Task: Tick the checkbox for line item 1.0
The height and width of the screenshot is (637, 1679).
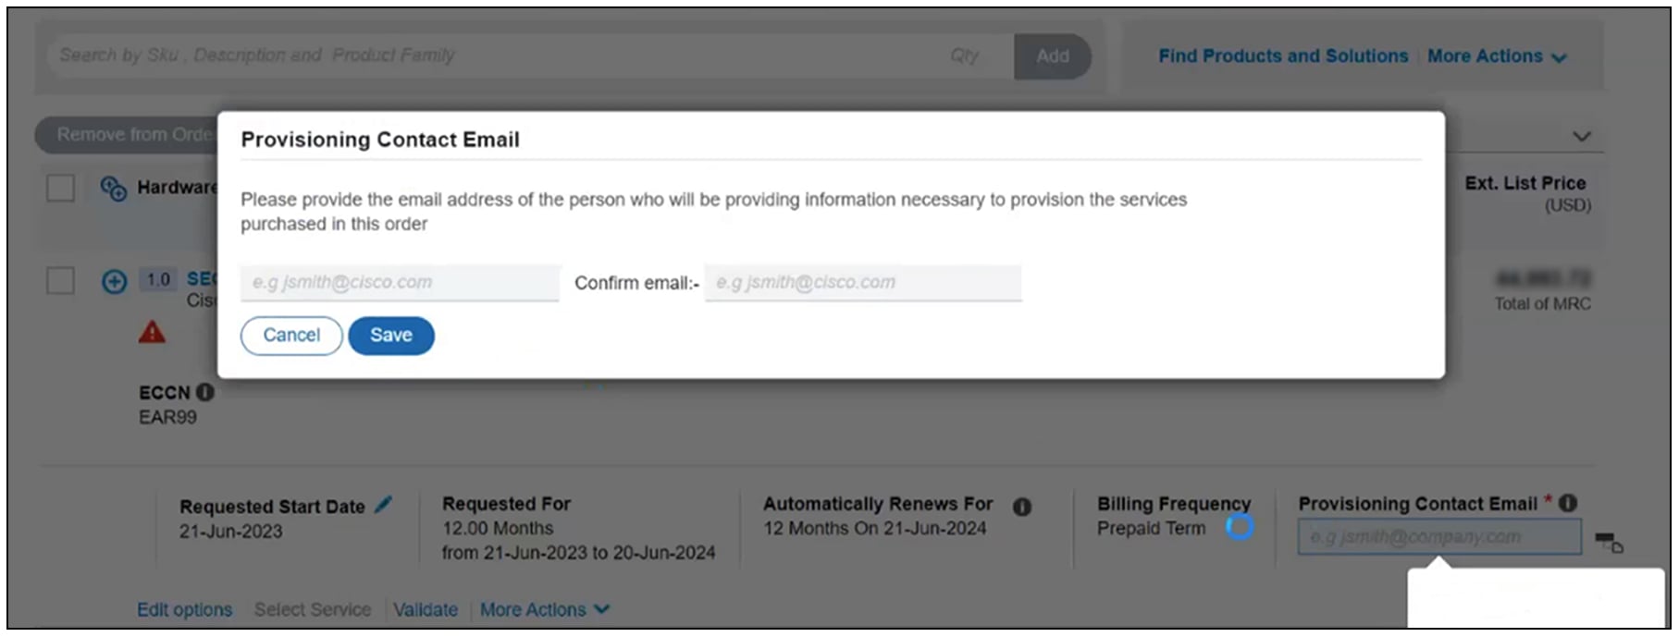Action: [61, 280]
